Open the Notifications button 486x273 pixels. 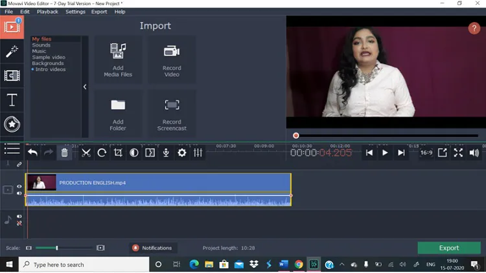coord(153,248)
